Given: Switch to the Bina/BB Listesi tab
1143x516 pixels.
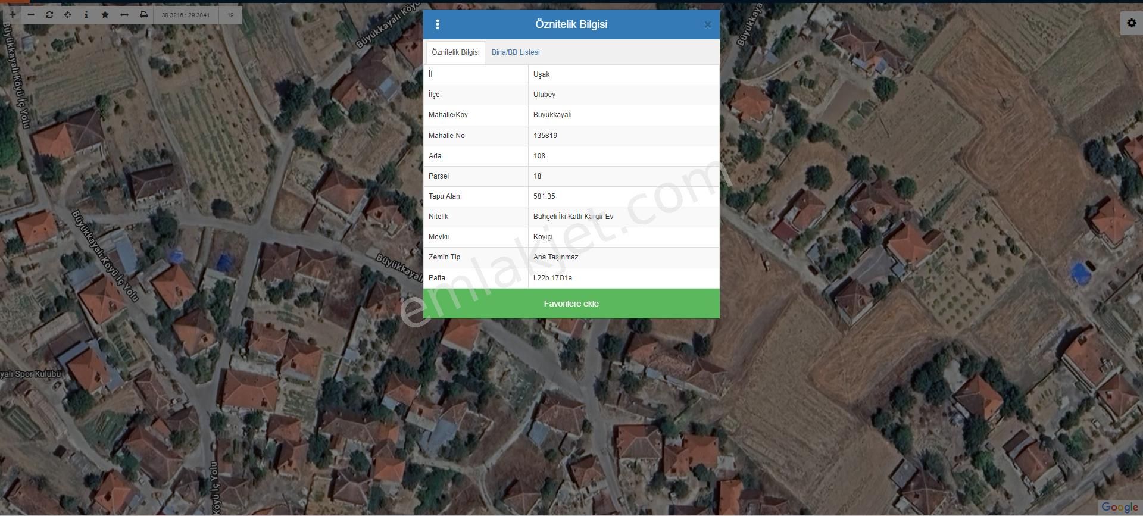Looking at the screenshot, I should [x=516, y=52].
